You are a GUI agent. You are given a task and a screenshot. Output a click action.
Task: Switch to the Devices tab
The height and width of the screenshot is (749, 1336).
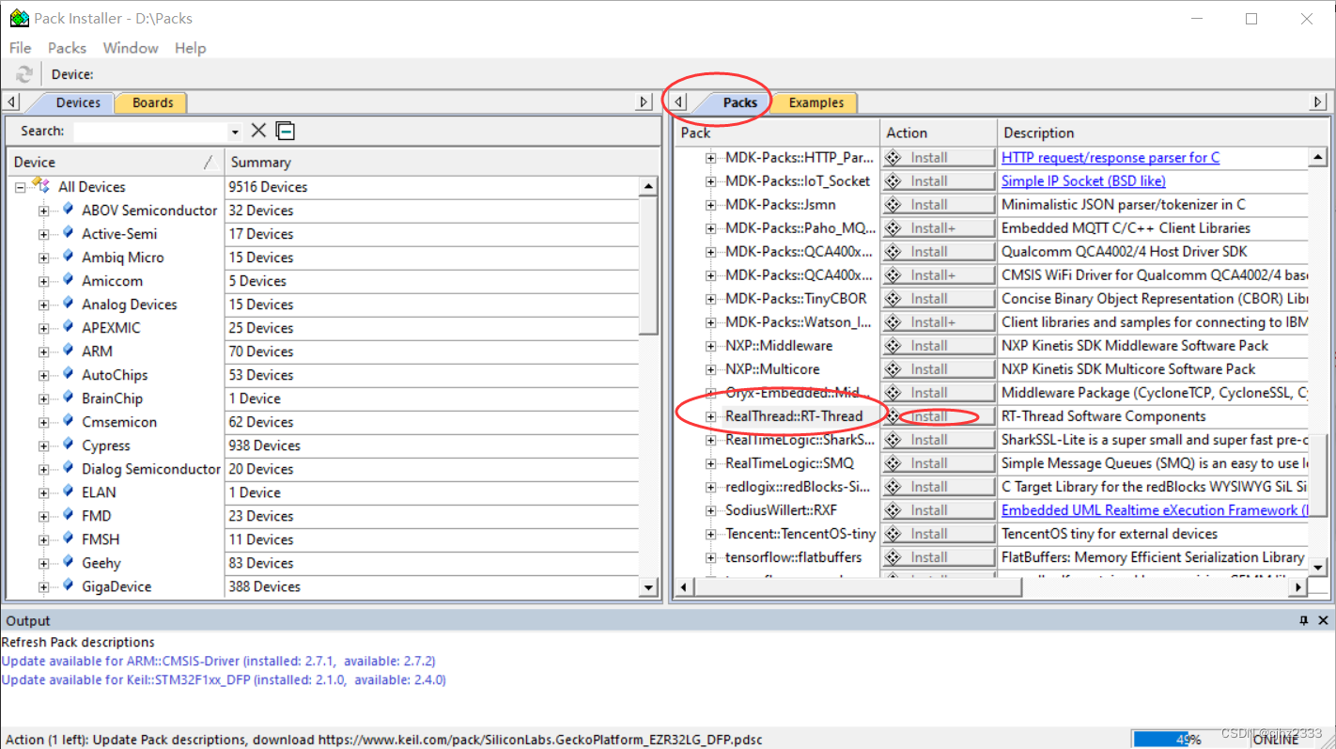77,102
